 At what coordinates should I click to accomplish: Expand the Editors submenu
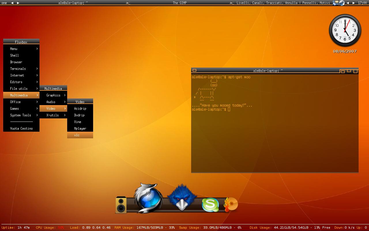coord(21,82)
